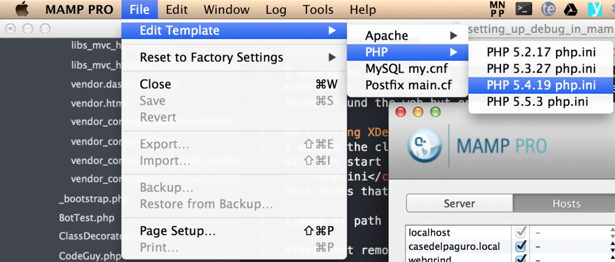Open the File menu
The image size is (615, 262).
[x=139, y=10]
